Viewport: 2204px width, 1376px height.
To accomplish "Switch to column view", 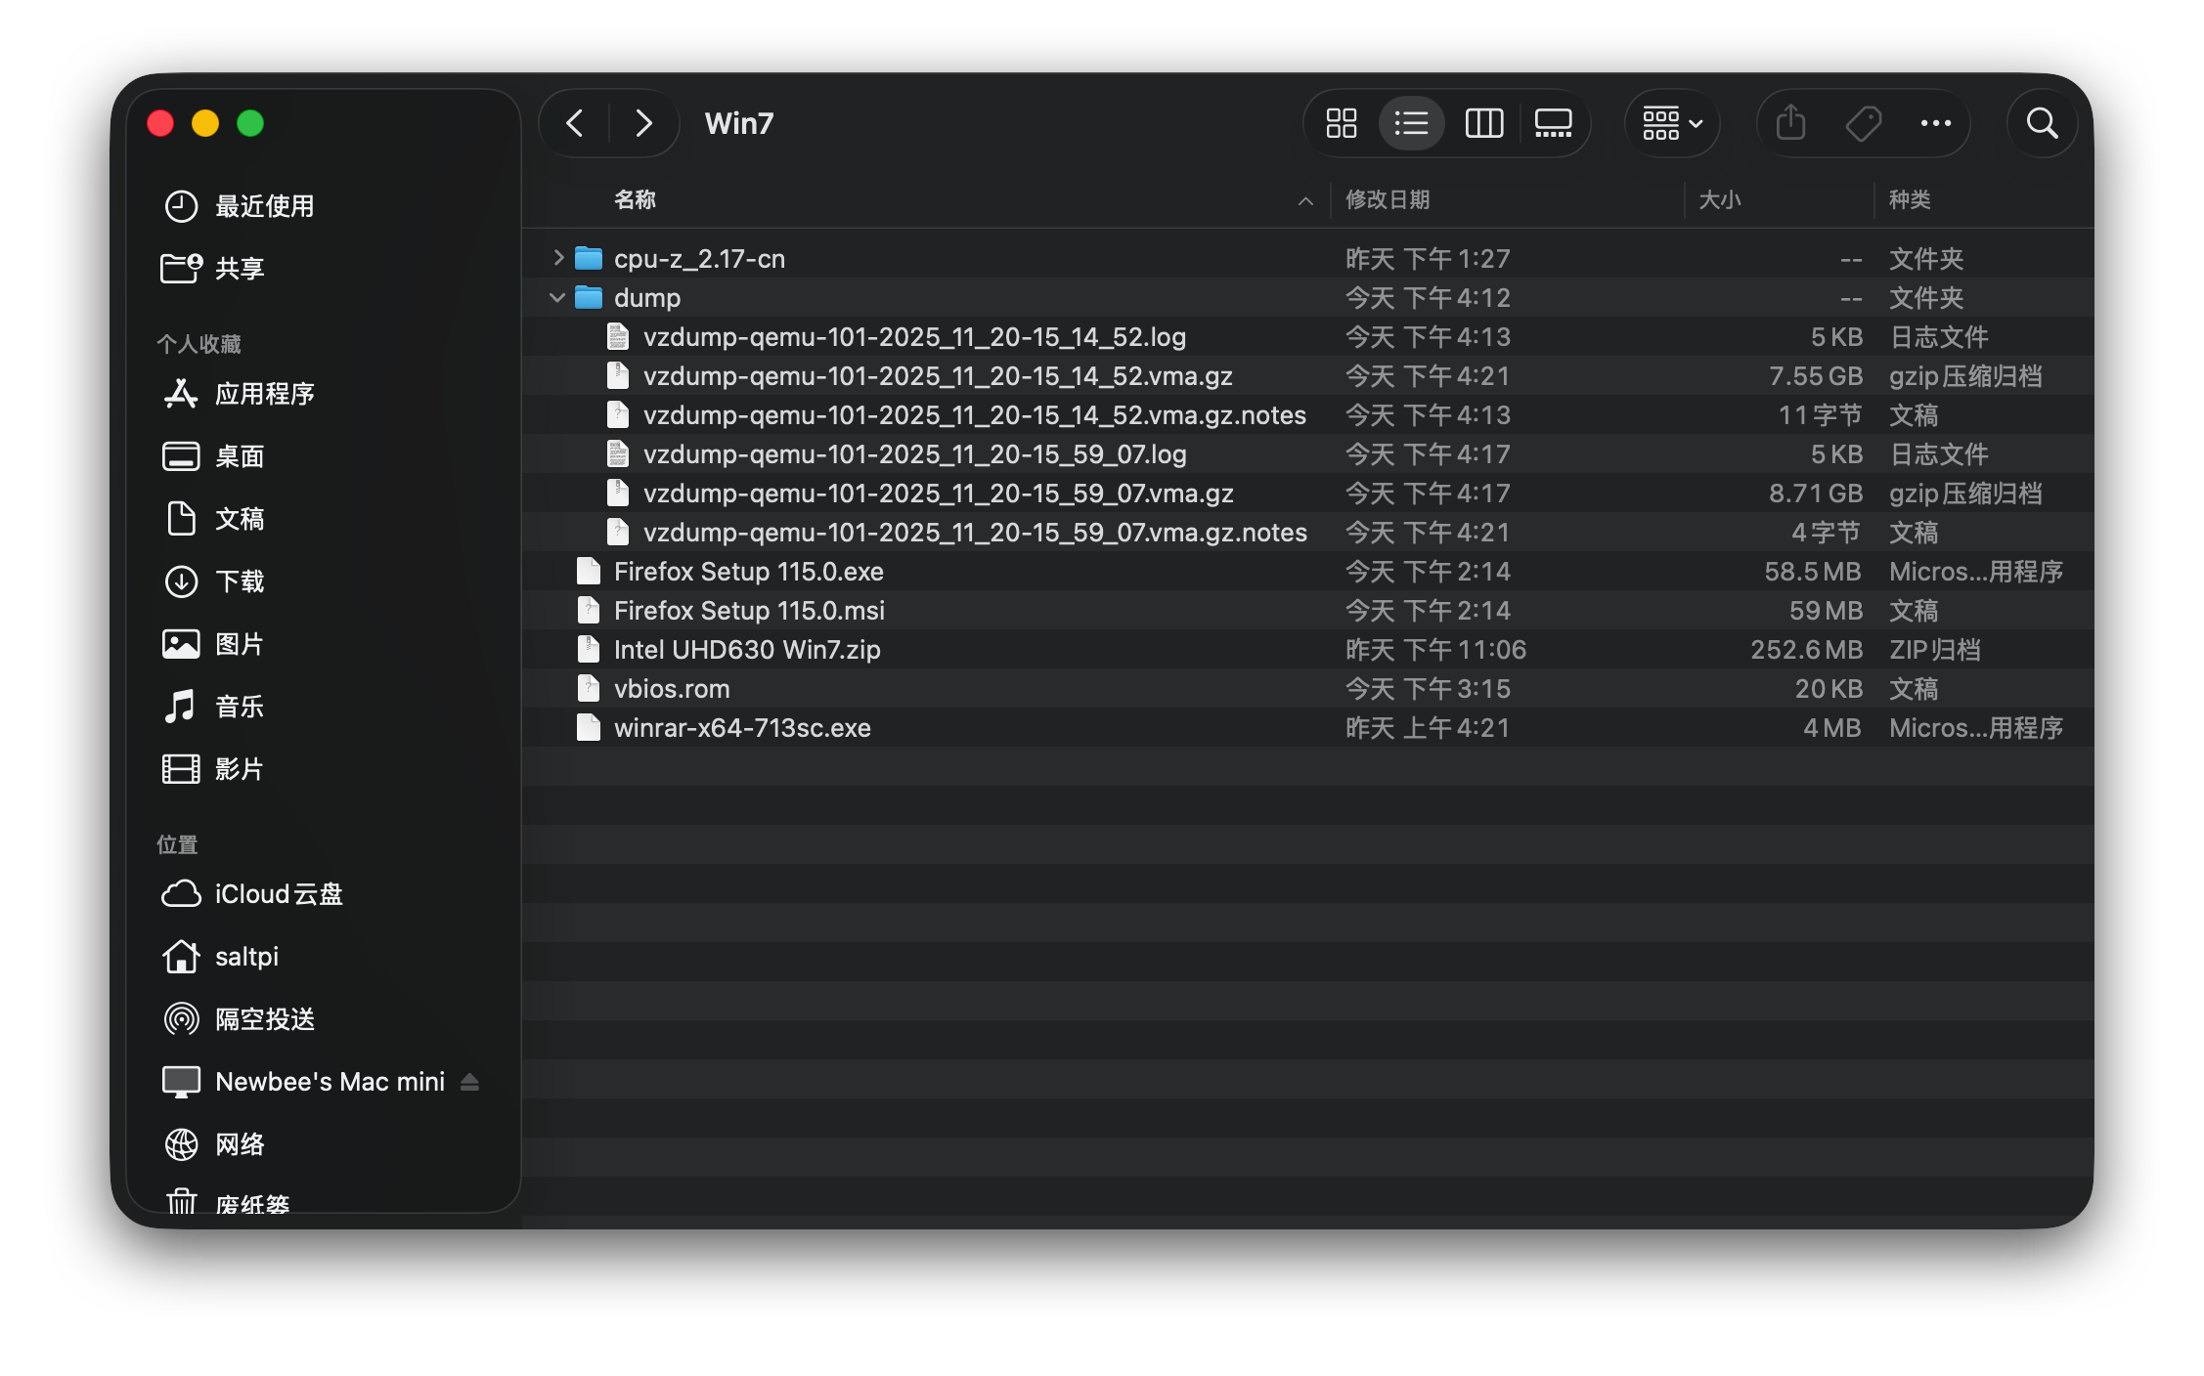I will pos(1483,123).
